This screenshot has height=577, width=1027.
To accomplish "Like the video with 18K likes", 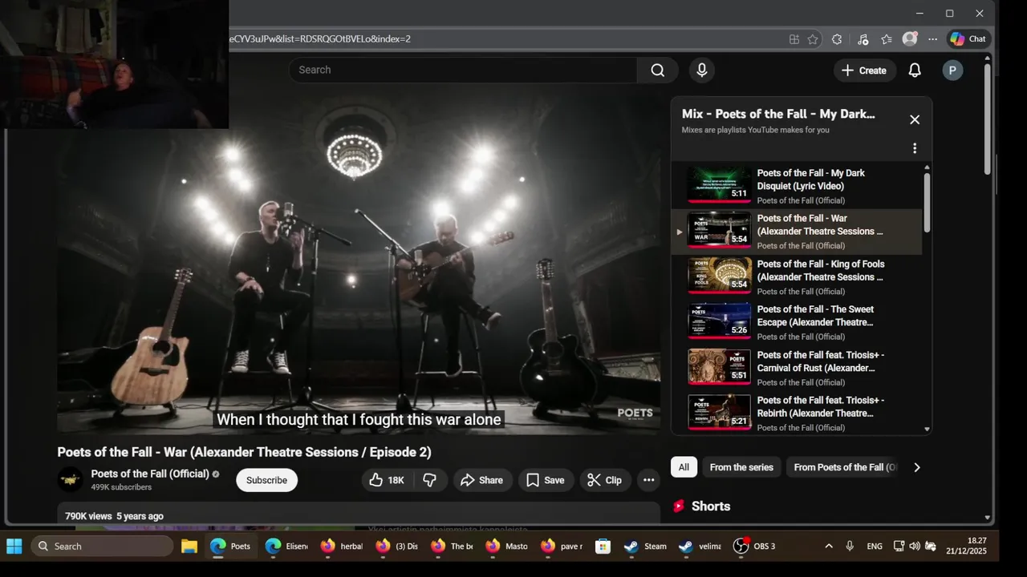I will click(387, 480).
